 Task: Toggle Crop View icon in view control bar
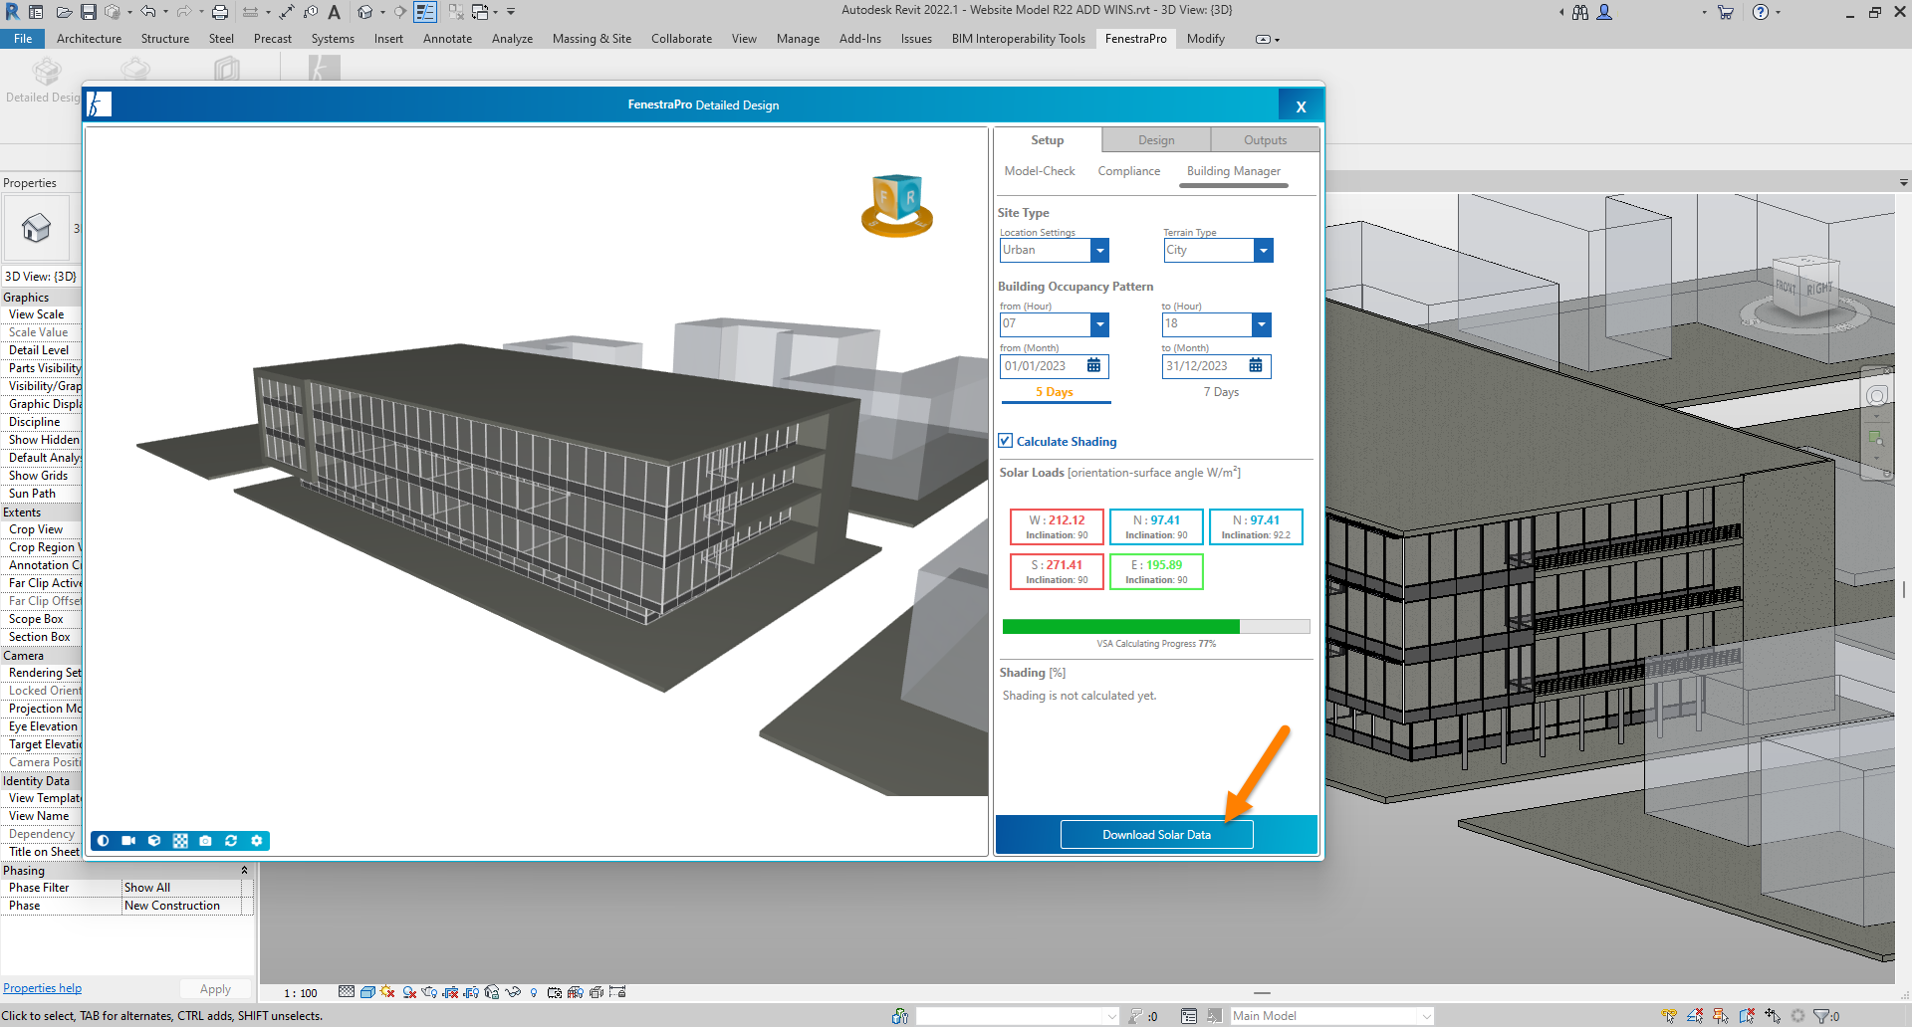[450, 992]
